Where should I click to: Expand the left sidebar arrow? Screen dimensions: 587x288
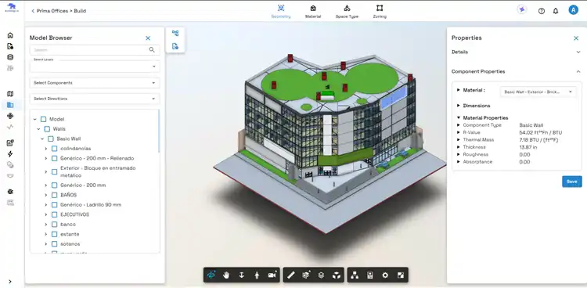[x=10, y=281]
